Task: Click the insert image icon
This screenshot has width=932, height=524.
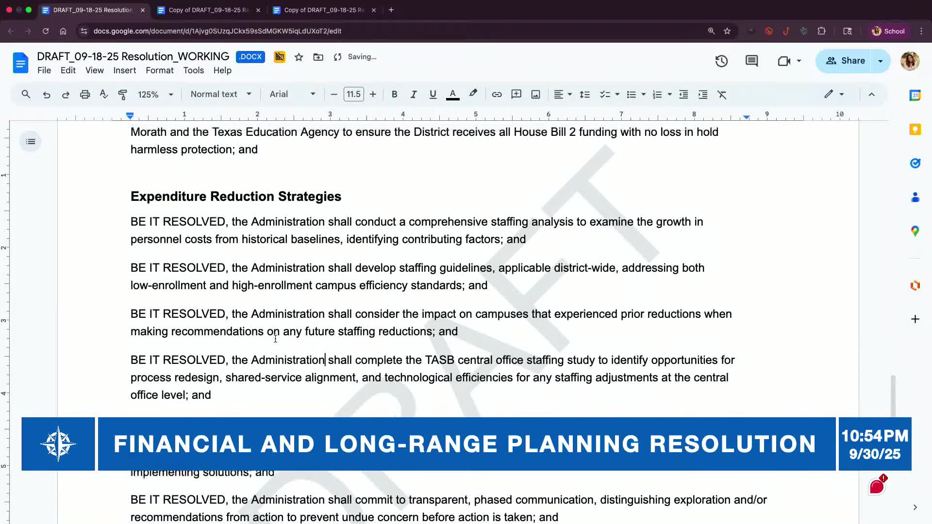Action: pyautogui.click(x=535, y=94)
